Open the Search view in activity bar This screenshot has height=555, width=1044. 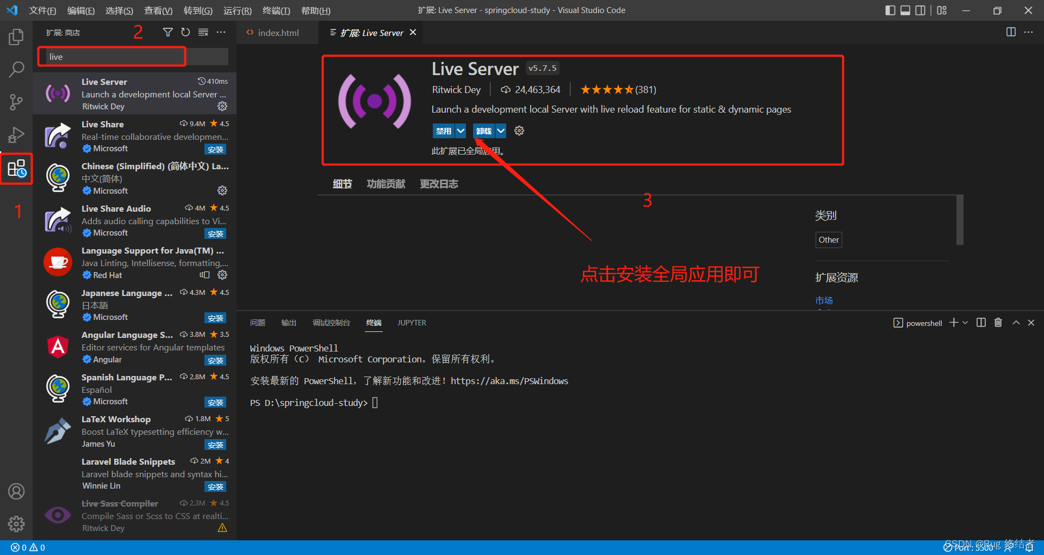[16, 69]
